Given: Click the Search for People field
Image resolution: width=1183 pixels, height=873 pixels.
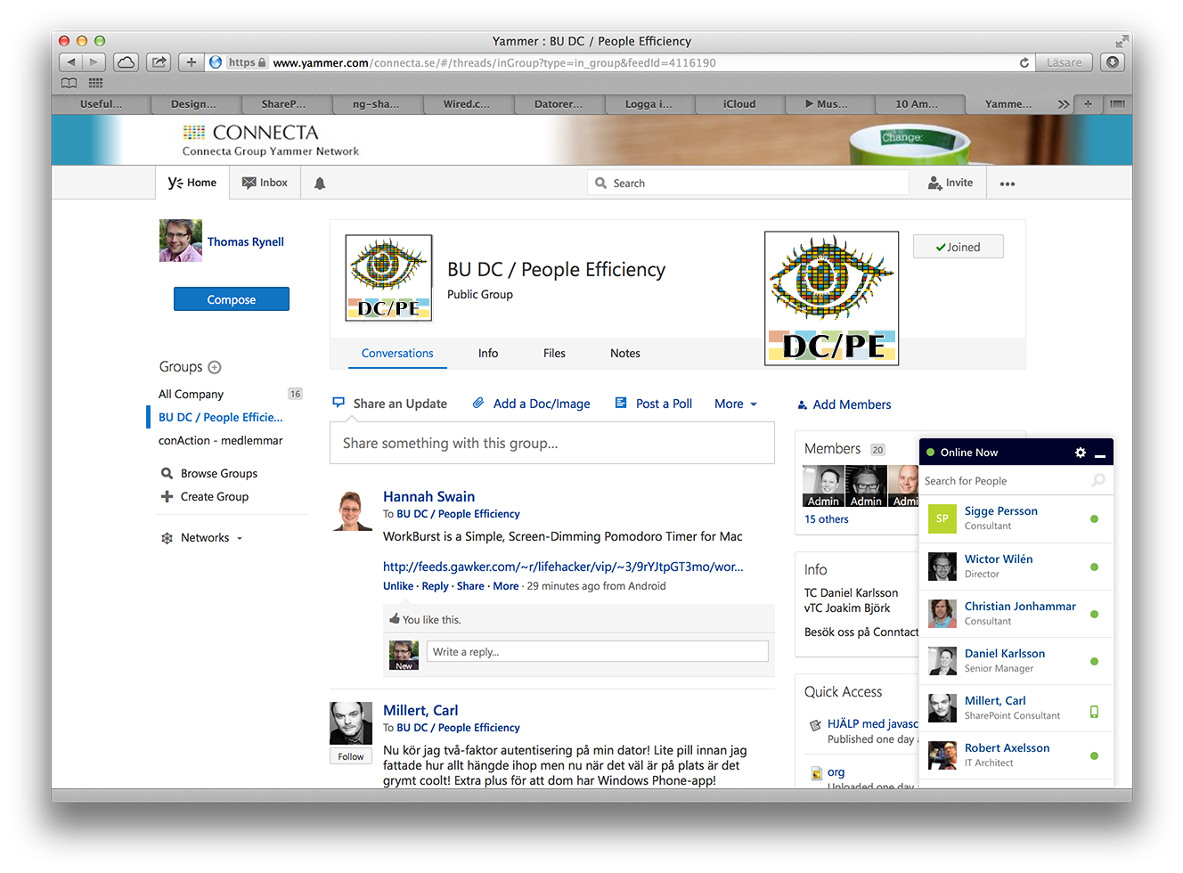Looking at the screenshot, I should 1007,481.
